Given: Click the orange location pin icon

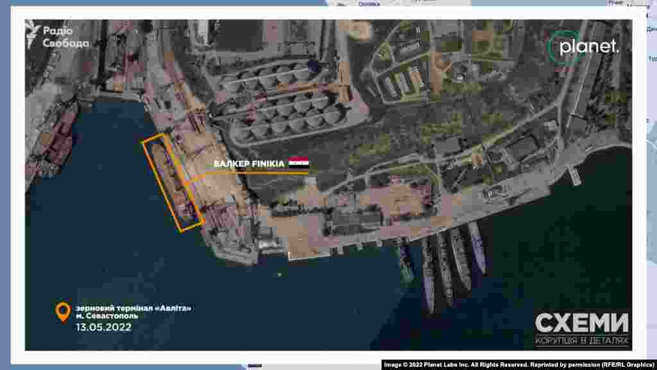Looking at the screenshot, I should click(x=63, y=312).
